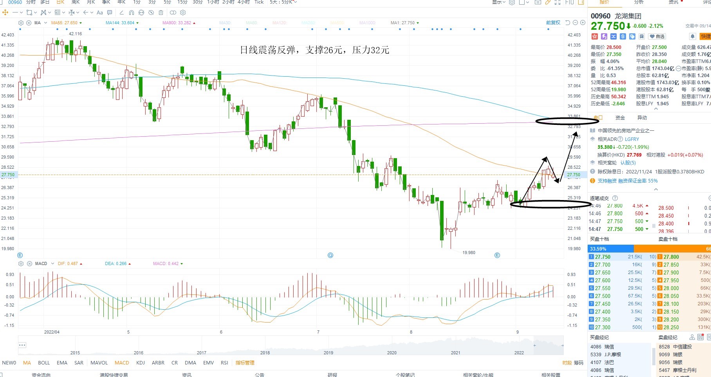Open 指标管理 indicator management
The image size is (711, 377).
click(x=245, y=363)
